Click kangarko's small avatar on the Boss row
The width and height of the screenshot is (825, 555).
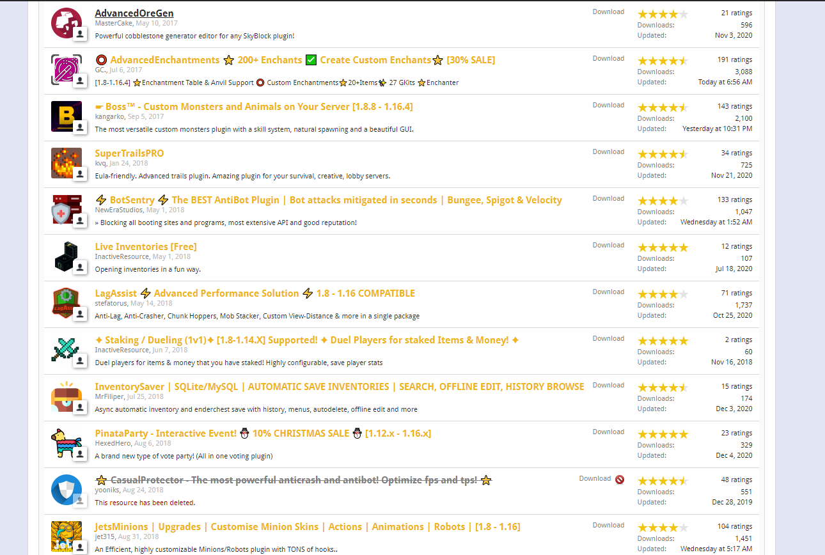[80, 127]
